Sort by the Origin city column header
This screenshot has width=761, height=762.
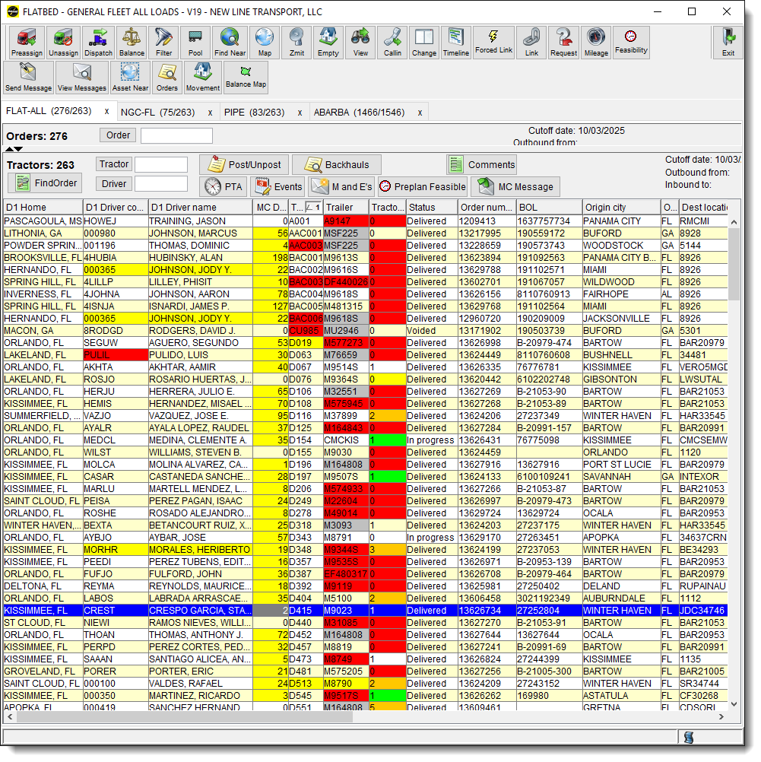click(622, 208)
